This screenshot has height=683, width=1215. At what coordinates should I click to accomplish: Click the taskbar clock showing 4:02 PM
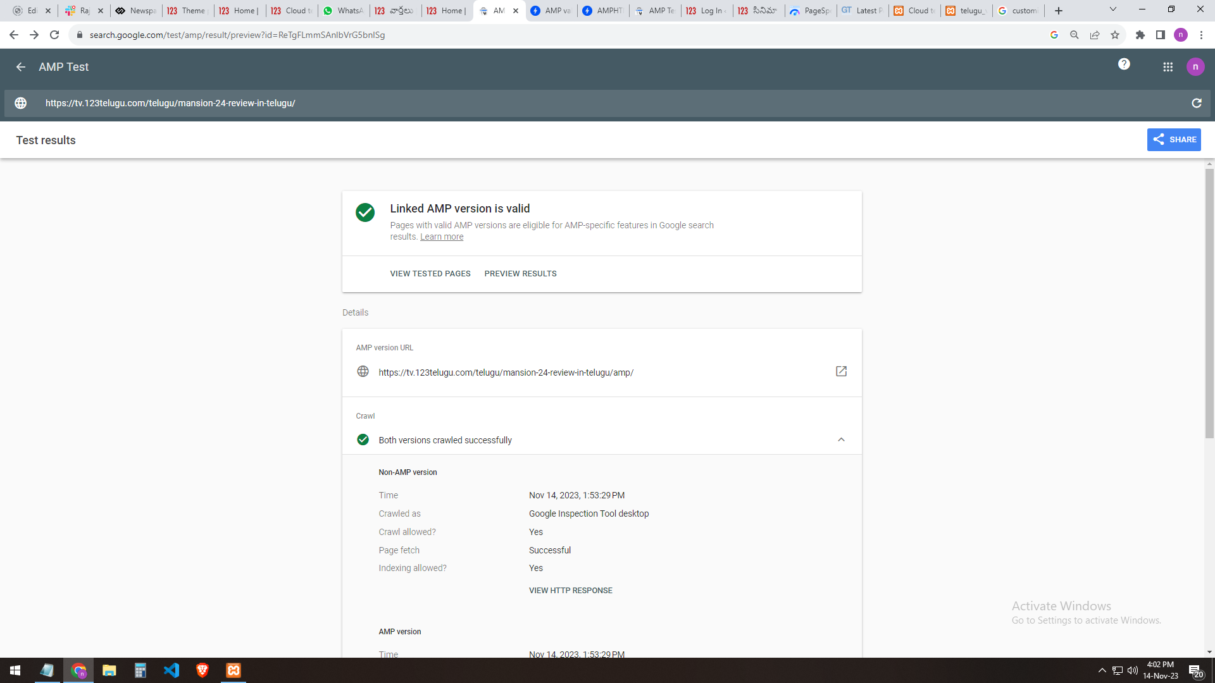(x=1160, y=670)
